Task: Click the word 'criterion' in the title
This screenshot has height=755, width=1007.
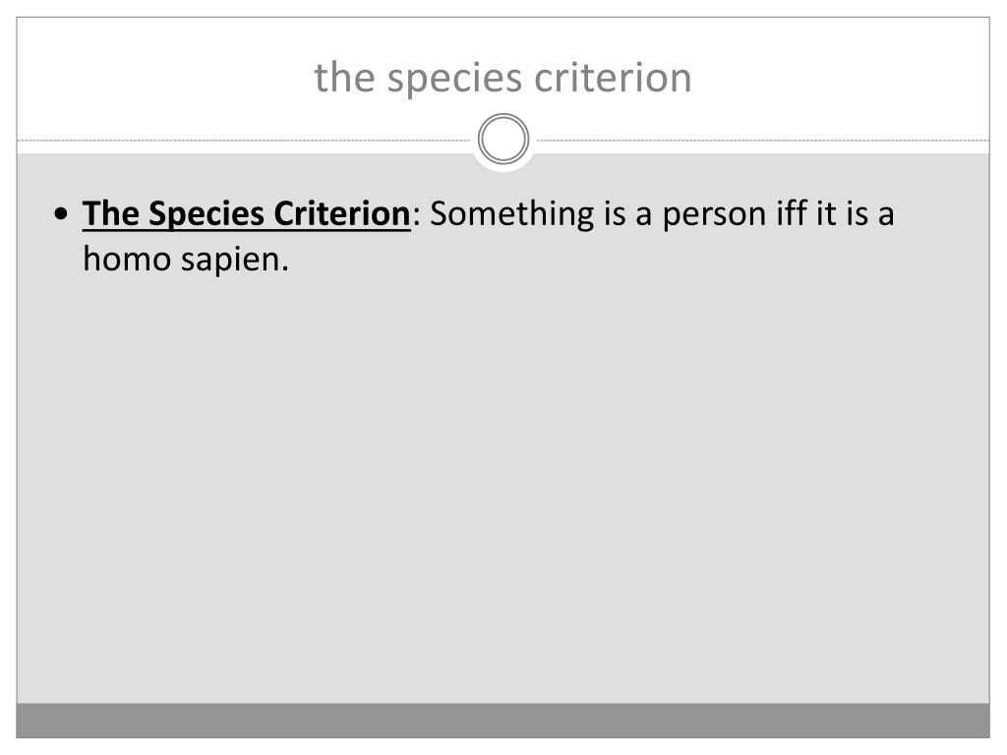Action: pyautogui.click(x=614, y=79)
